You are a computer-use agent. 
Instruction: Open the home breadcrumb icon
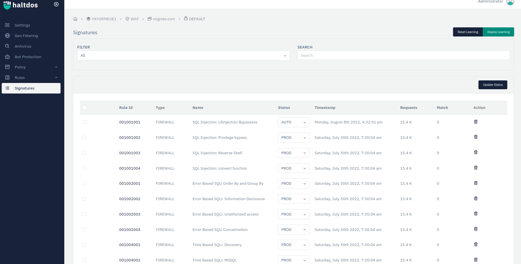click(x=75, y=19)
